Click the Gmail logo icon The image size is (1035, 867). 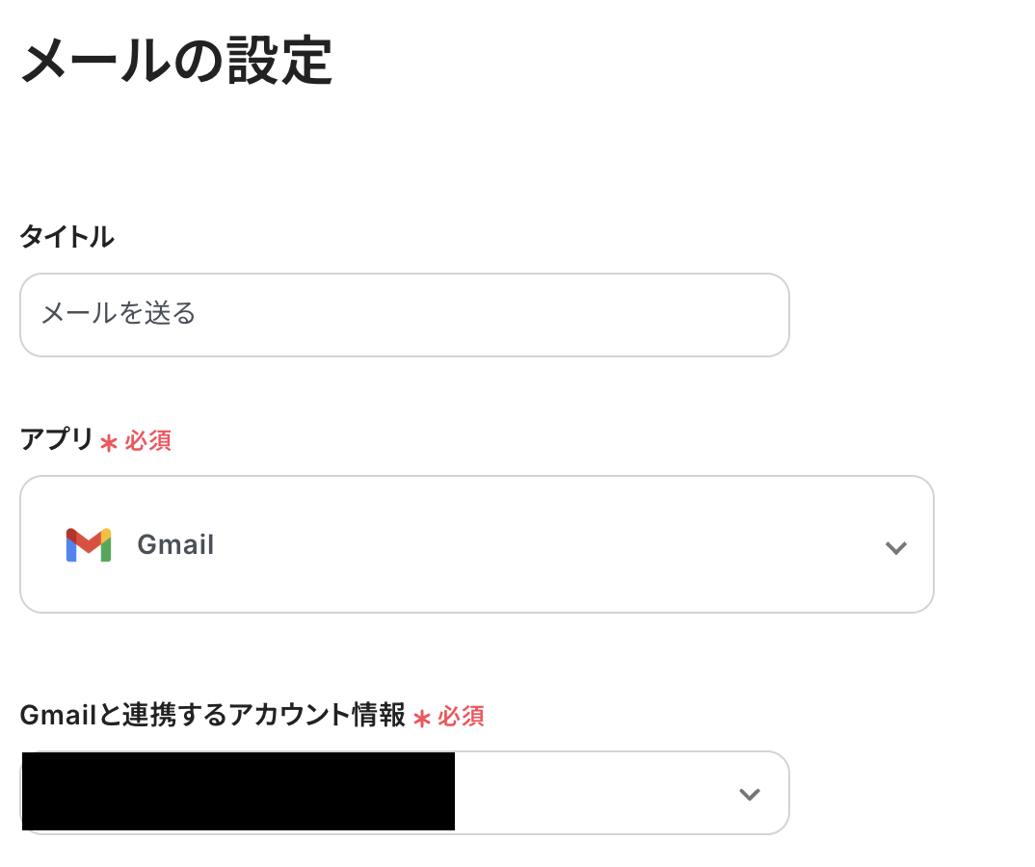point(89,545)
